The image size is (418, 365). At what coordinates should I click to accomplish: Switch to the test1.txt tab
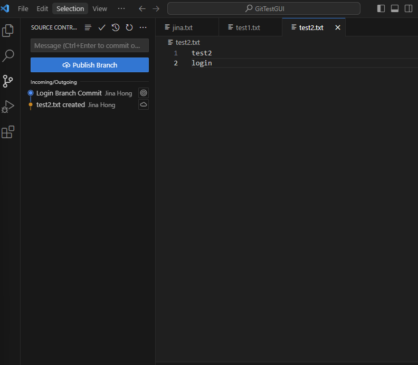coord(250,27)
